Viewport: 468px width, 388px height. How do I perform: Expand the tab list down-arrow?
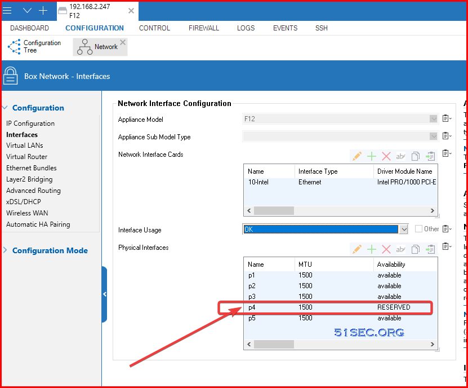(x=27, y=11)
